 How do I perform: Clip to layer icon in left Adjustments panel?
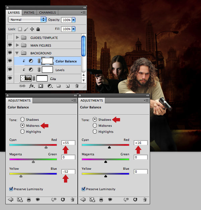tap(29, 200)
